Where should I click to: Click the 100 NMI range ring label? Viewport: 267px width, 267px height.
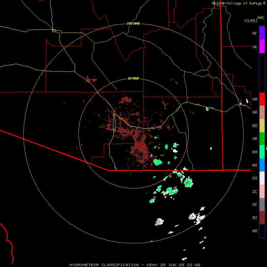point(133,23)
